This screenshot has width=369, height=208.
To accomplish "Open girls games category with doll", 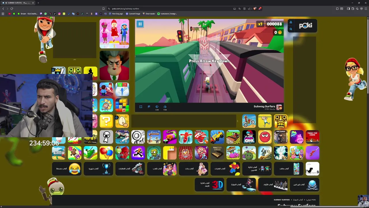I will (x=193, y=169).
